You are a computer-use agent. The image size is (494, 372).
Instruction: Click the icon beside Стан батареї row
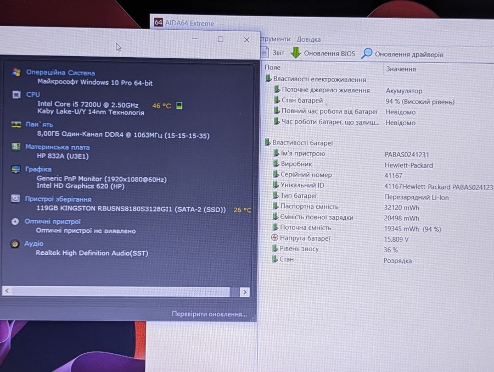click(x=277, y=100)
